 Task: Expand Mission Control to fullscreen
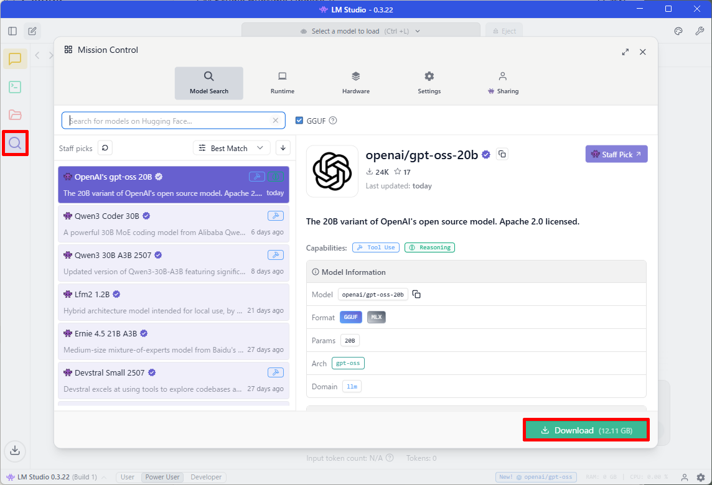click(625, 52)
